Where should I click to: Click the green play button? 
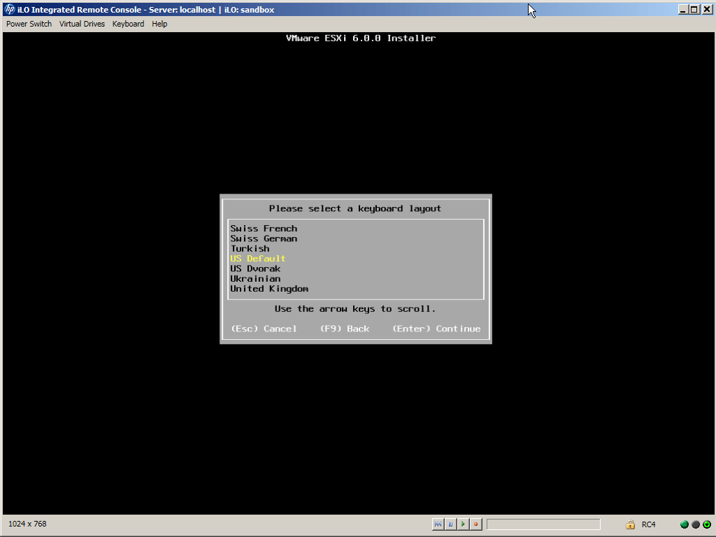[x=463, y=524]
